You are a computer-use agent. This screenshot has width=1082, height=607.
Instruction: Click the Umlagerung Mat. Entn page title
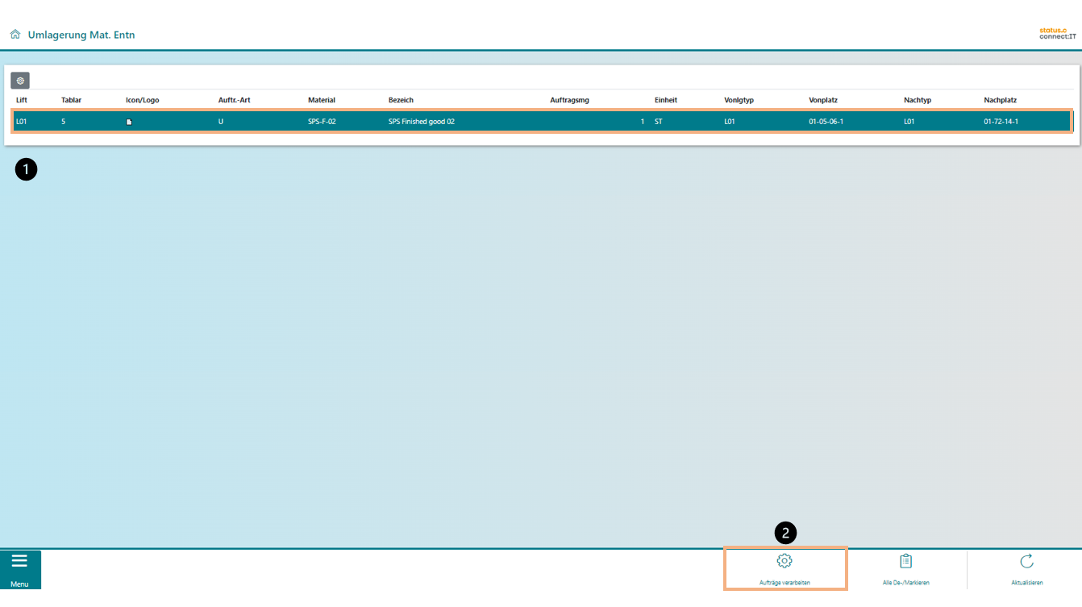(x=81, y=35)
